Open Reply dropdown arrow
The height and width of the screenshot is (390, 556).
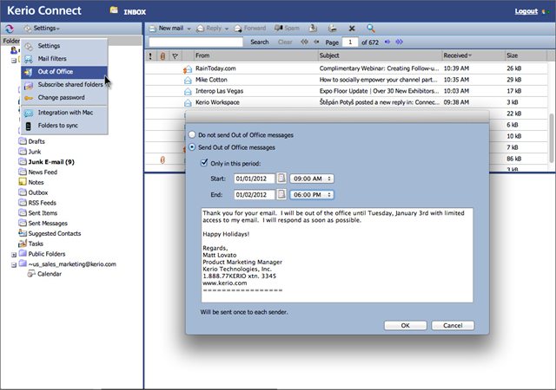pyautogui.click(x=227, y=29)
